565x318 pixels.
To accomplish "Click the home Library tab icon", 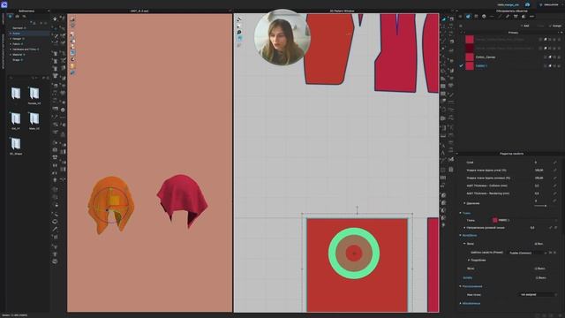I will click(x=18, y=17).
